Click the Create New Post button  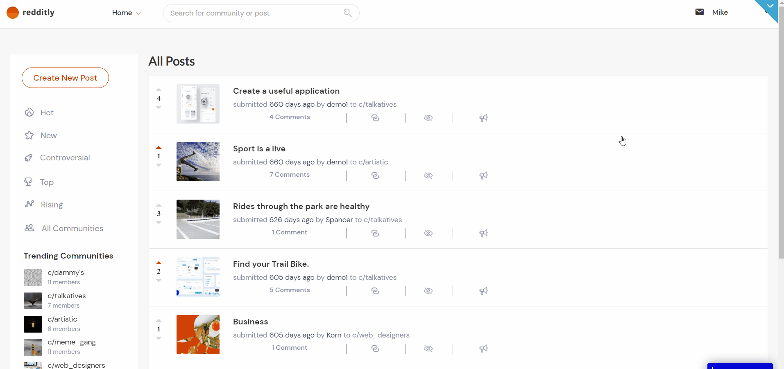point(65,78)
